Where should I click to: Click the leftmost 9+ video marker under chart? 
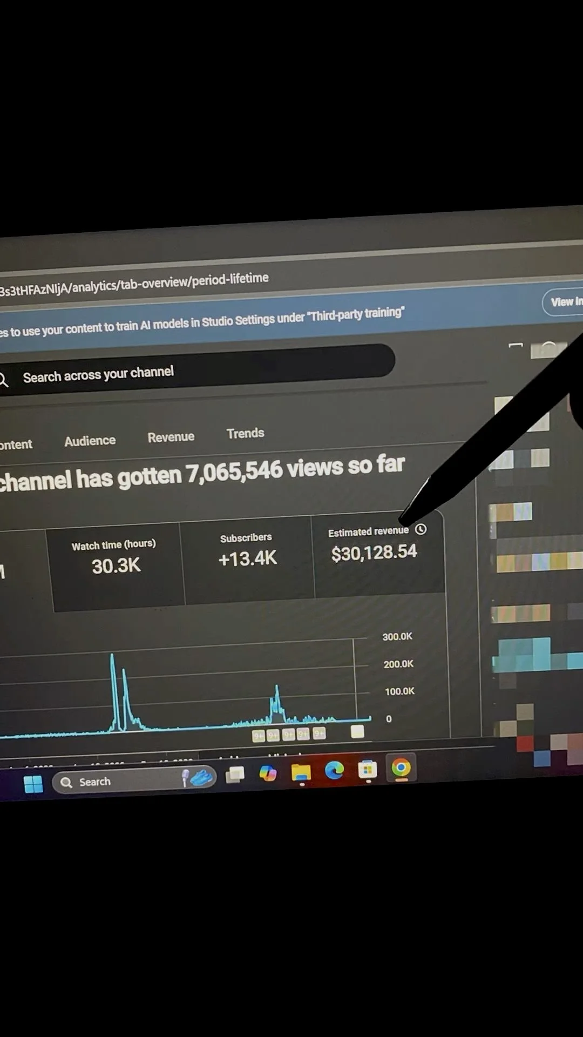[x=259, y=736]
